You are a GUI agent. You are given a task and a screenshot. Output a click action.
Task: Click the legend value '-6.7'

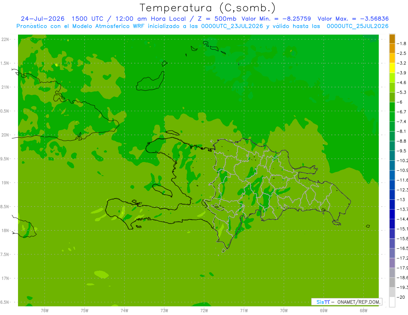point(402,112)
